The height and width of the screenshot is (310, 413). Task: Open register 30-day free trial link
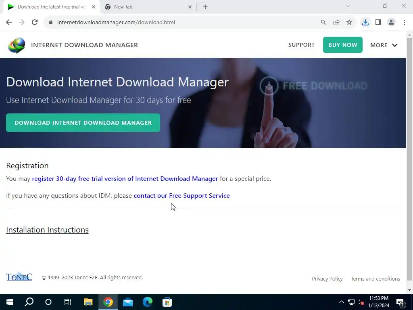(125, 179)
